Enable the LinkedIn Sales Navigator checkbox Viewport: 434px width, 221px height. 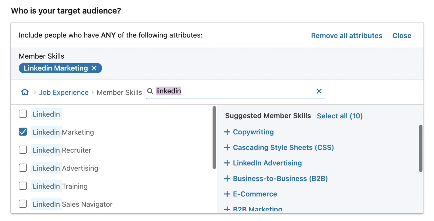click(x=23, y=204)
